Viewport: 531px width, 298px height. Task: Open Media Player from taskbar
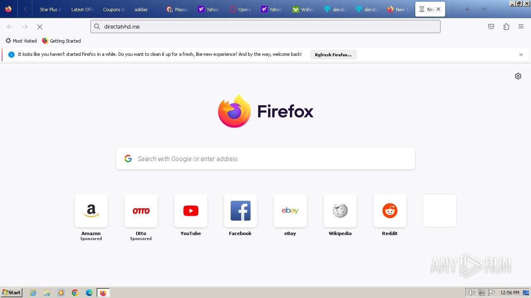[x=61, y=293]
